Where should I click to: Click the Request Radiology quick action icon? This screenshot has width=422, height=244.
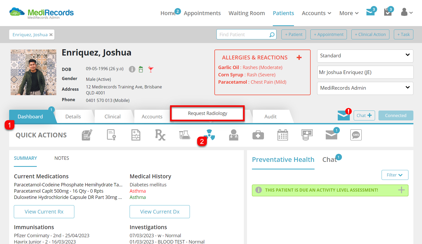point(209,135)
